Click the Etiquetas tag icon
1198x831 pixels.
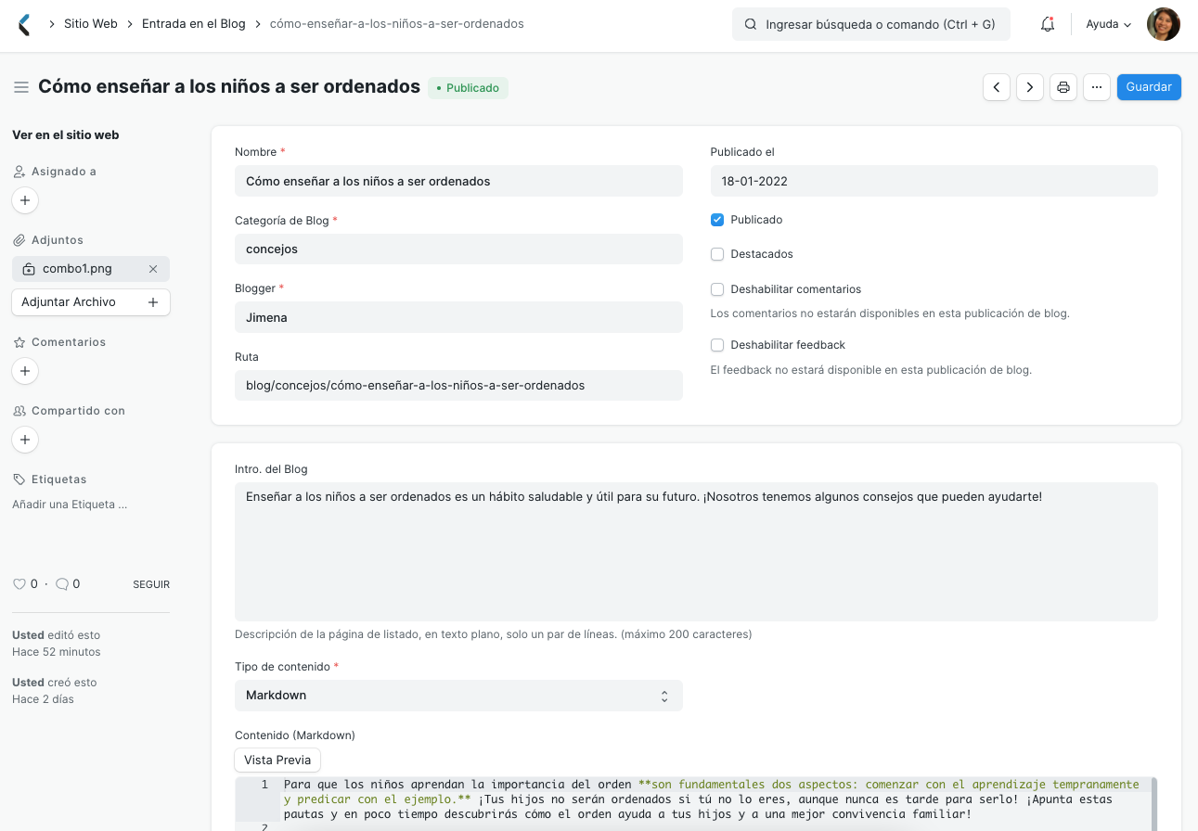pos(19,479)
